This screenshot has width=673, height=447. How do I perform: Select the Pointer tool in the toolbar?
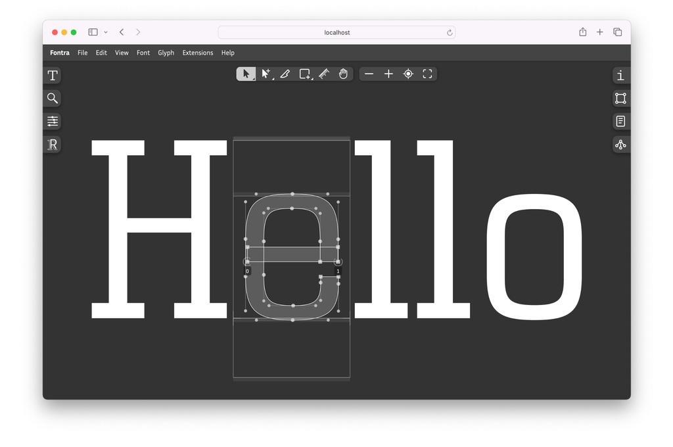click(x=246, y=74)
